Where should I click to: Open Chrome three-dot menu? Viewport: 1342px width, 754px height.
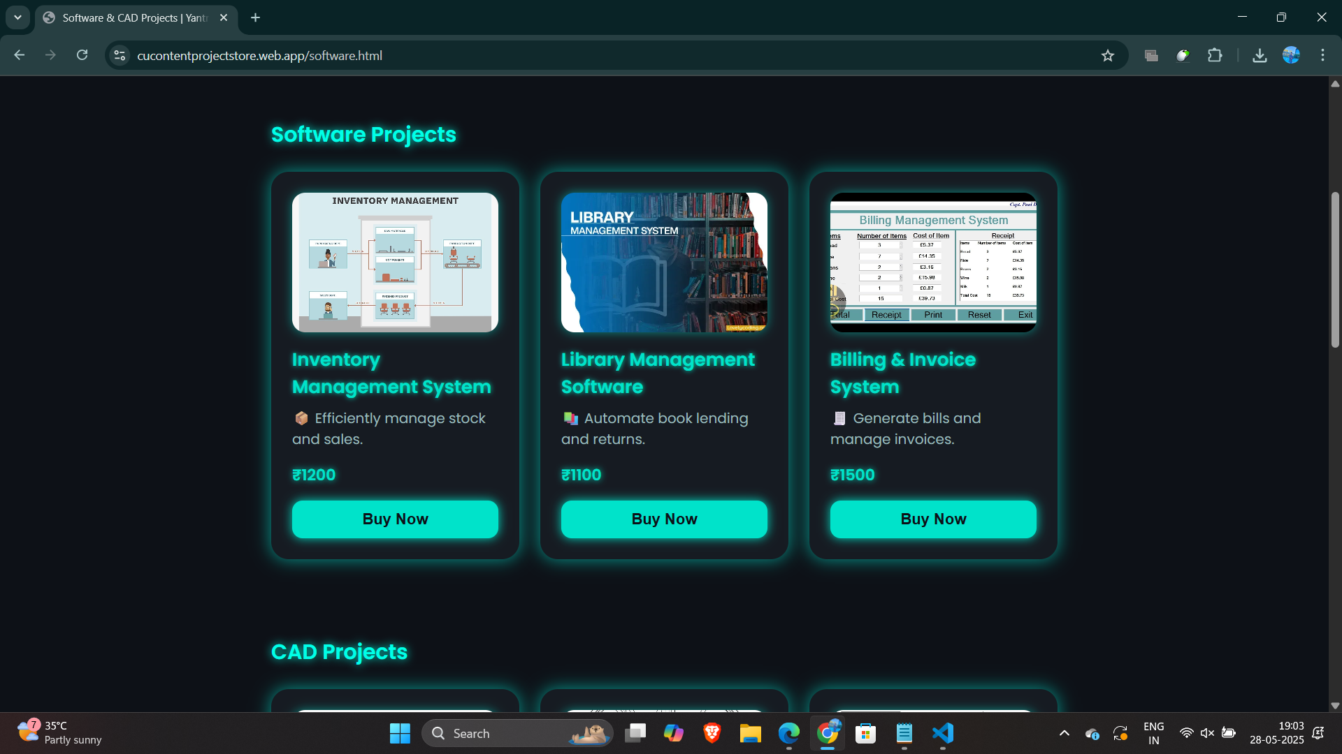point(1322,55)
